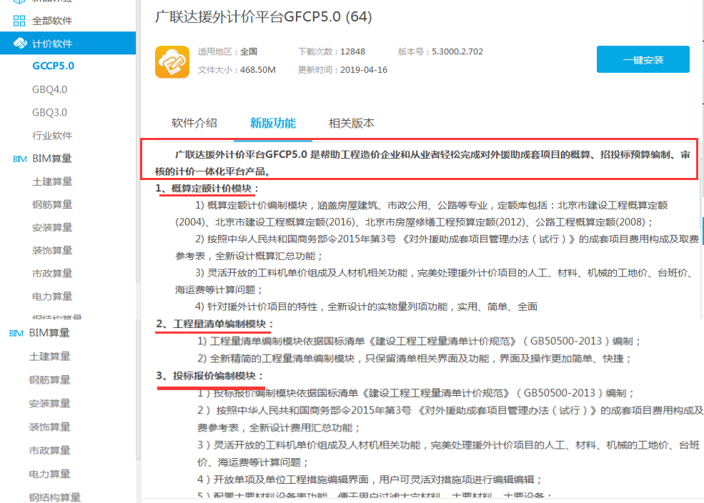Image resolution: width=704 pixels, height=503 pixels.
Task: Click the version number 5.3000.2.702
Action: 457,51
